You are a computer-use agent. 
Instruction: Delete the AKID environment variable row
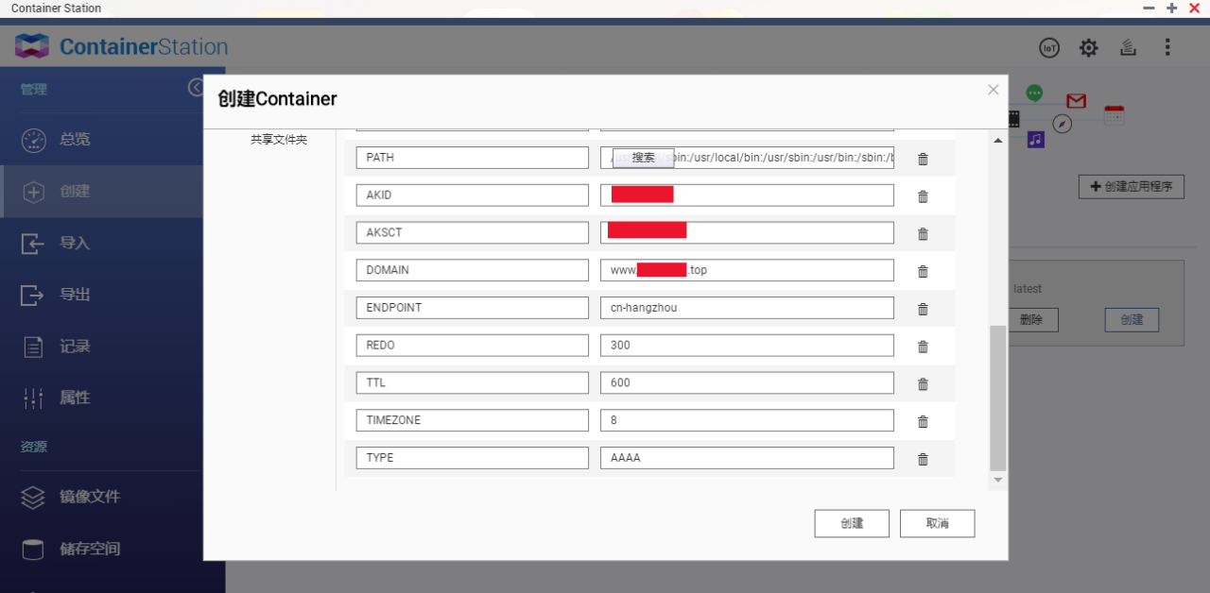(923, 196)
